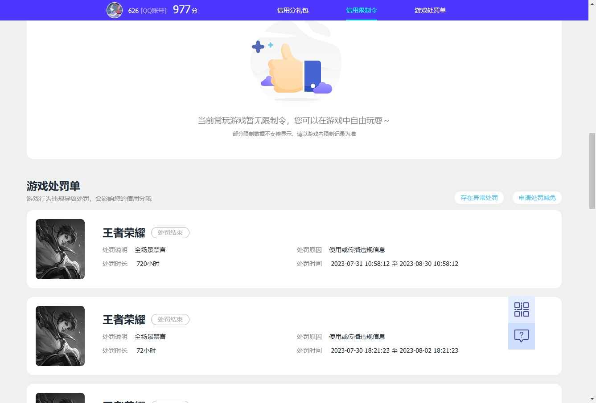Click the first 王者荣耀 card title
596x403 pixels.
pyautogui.click(x=123, y=232)
